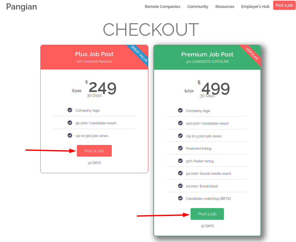Click the GREAT VALUE corner ribbon

(x=139, y=54)
